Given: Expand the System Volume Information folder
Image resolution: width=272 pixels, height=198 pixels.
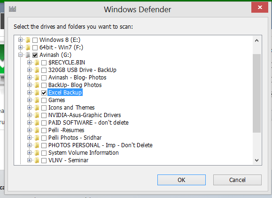Looking at the screenshot, I should (29, 153).
